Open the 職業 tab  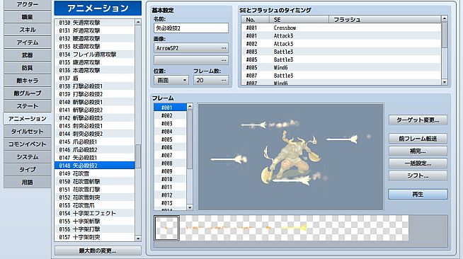pos(27,17)
